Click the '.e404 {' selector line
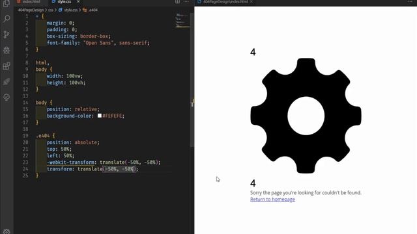 coord(45,136)
